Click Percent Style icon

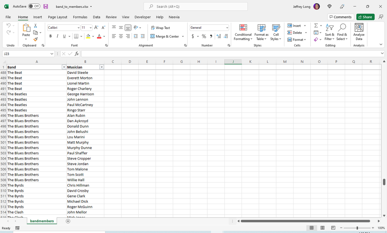pyautogui.click(x=204, y=36)
